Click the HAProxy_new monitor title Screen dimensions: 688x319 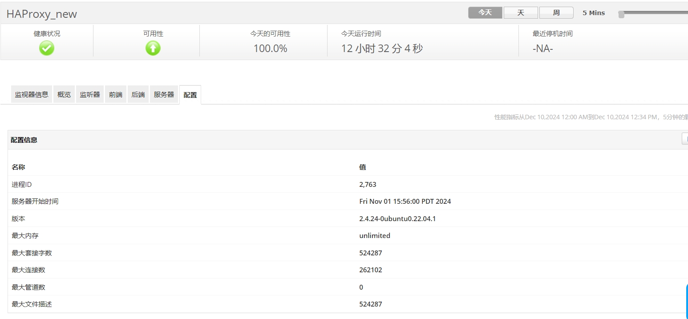coord(42,14)
